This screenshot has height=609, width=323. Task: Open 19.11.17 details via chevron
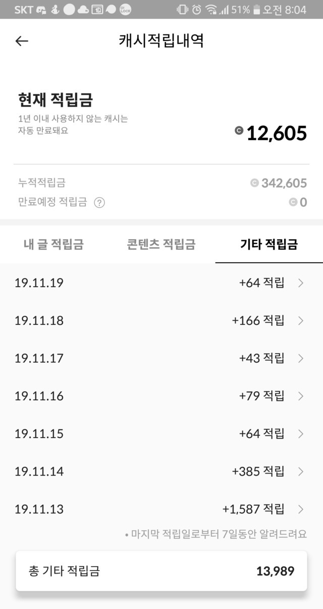[x=301, y=358]
